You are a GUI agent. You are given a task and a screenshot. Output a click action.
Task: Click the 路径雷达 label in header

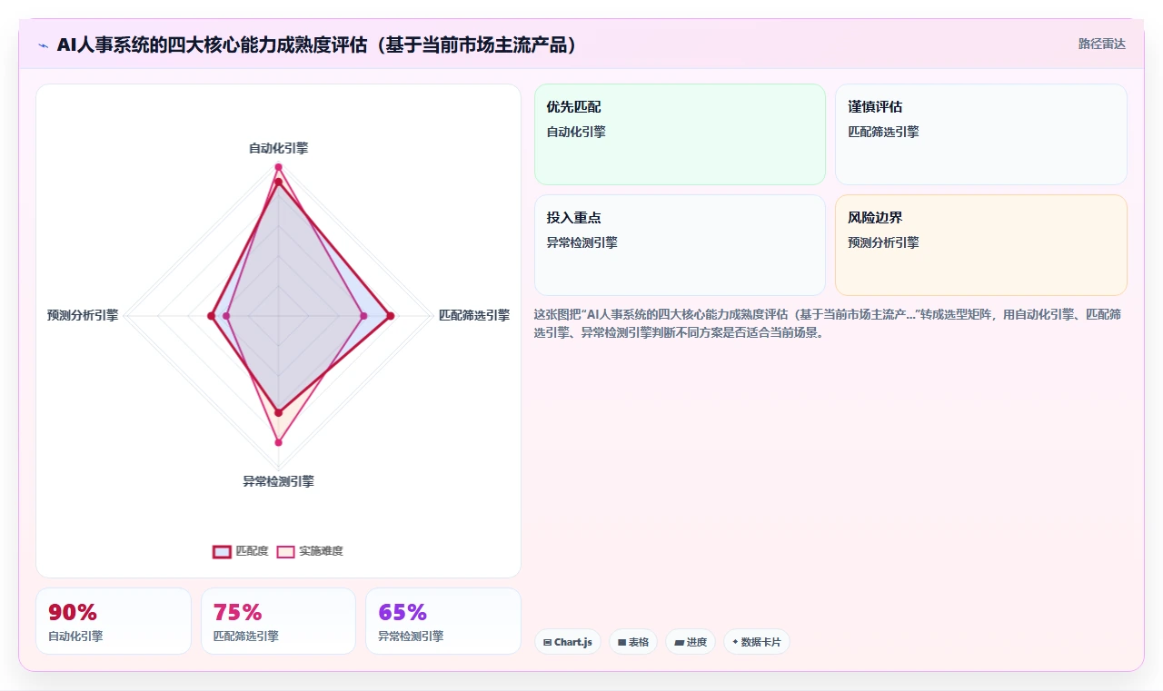[1101, 44]
